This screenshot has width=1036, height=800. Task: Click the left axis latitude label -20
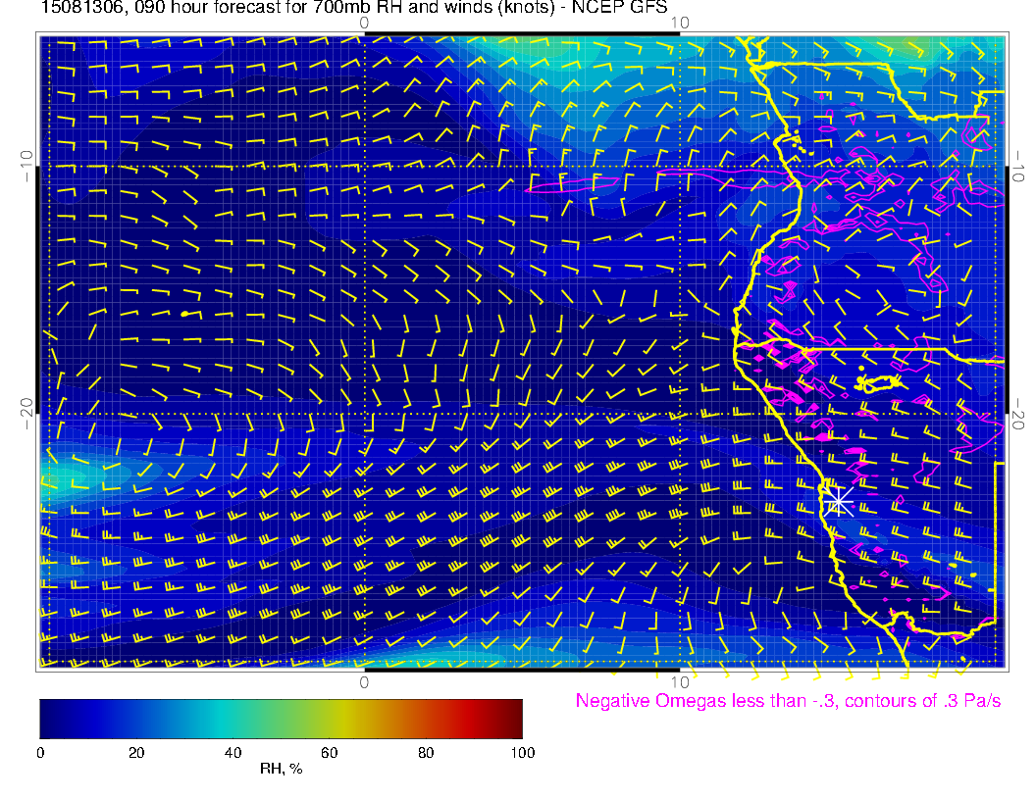[26, 413]
